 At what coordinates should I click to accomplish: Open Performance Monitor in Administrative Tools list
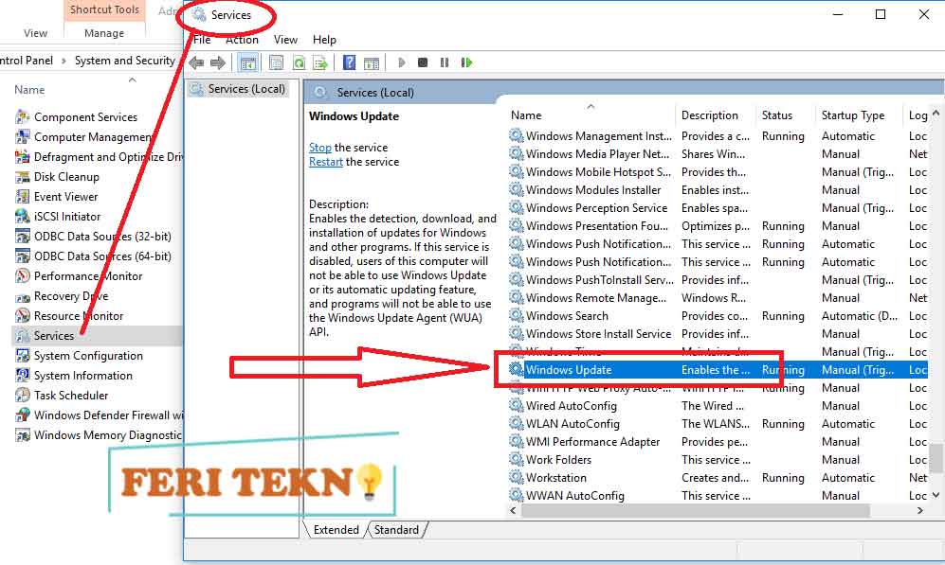pos(79,275)
